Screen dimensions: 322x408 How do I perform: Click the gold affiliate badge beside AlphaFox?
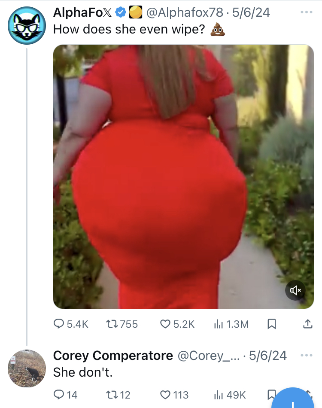coord(136,12)
